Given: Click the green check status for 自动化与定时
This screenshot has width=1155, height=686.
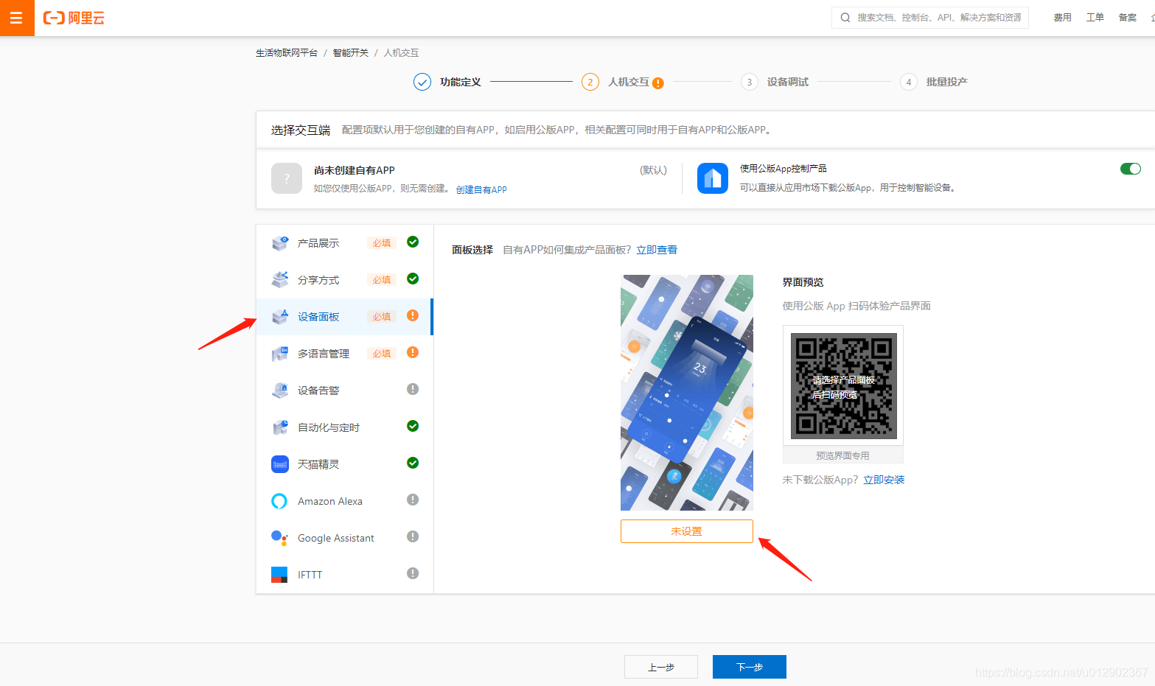Looking at the screenshot, I should click(x=413, y=426).
